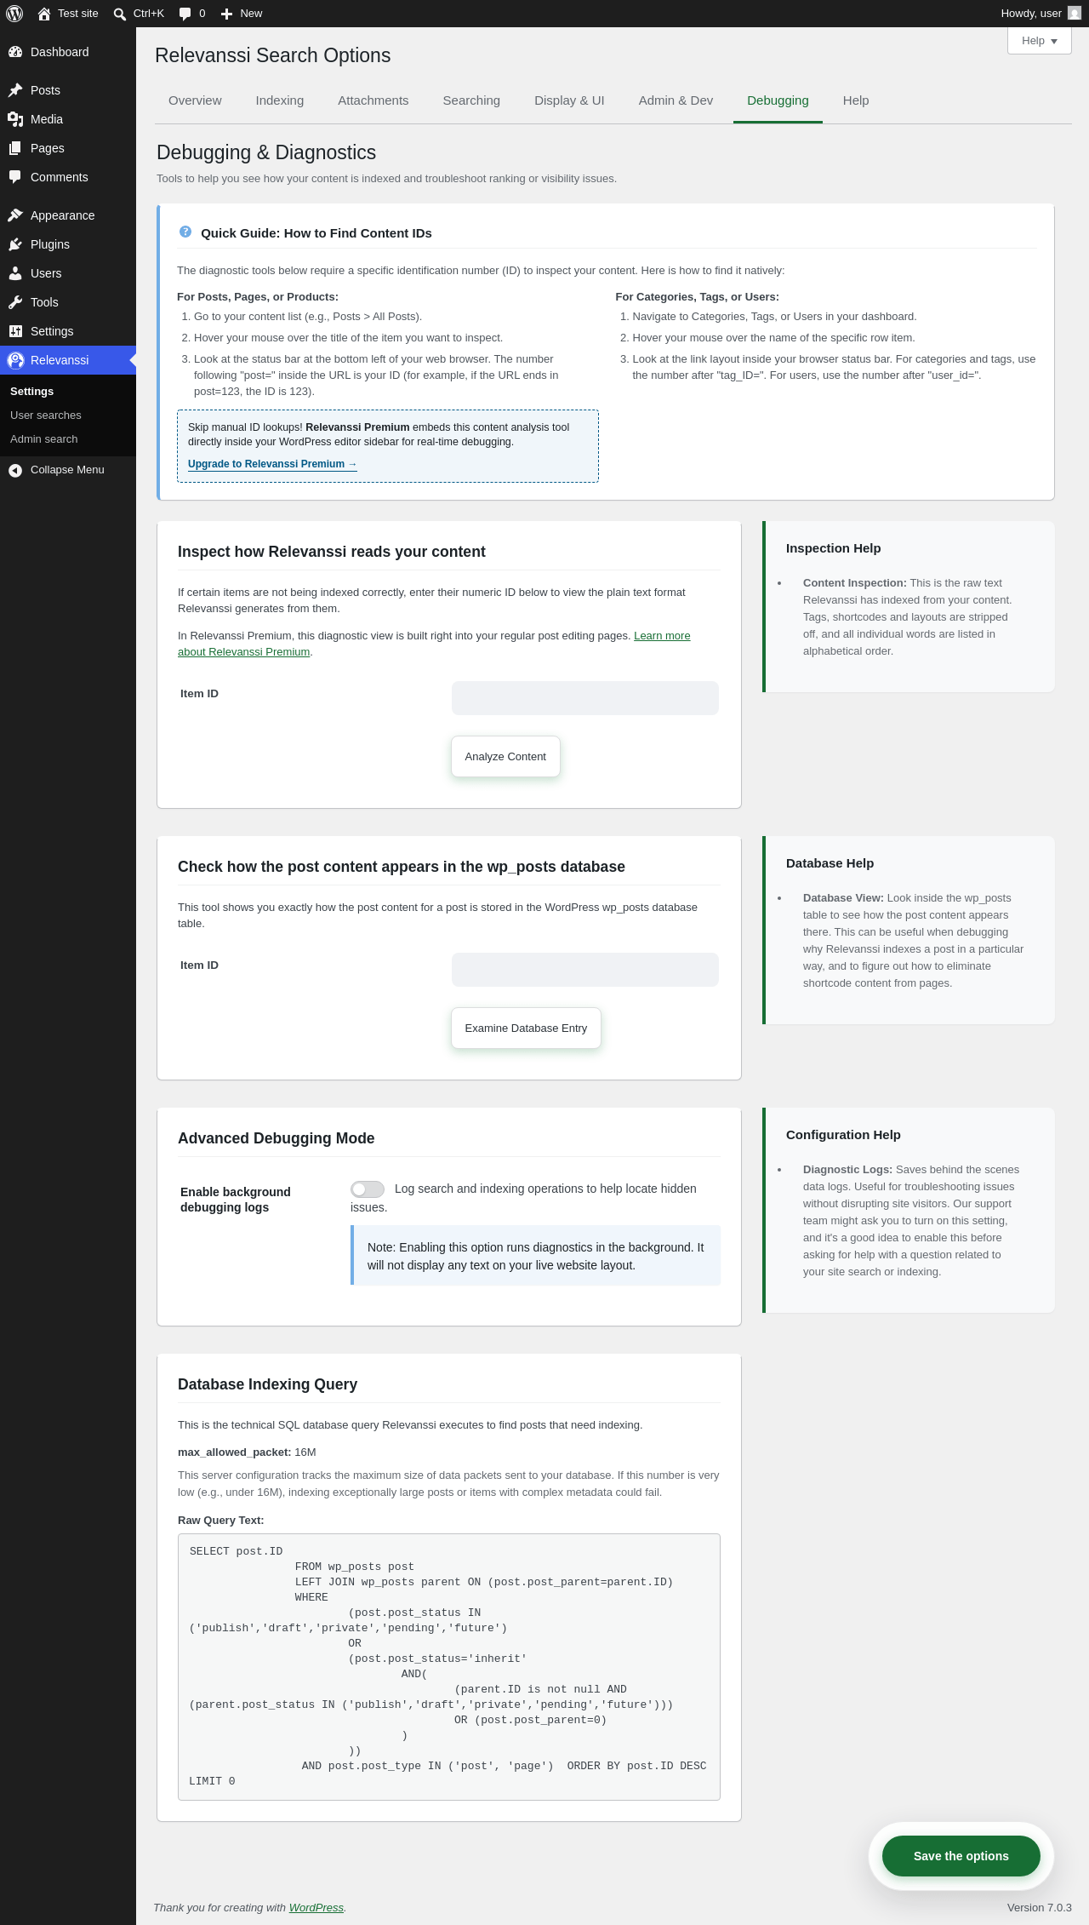Screen dimensions: 1089x1925
Task: Click the Test site name link
Action: (78, 14)
